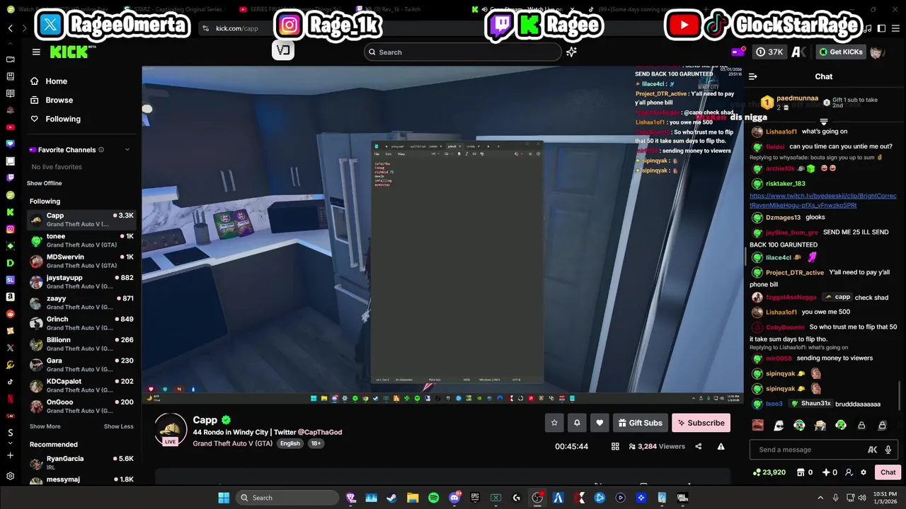The width and height of the screenshot is (906, 509).
Task: Subscribe to Capp with the Subscribe button
Action: 701,423
